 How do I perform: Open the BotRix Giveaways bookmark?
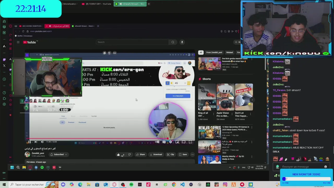24,36
